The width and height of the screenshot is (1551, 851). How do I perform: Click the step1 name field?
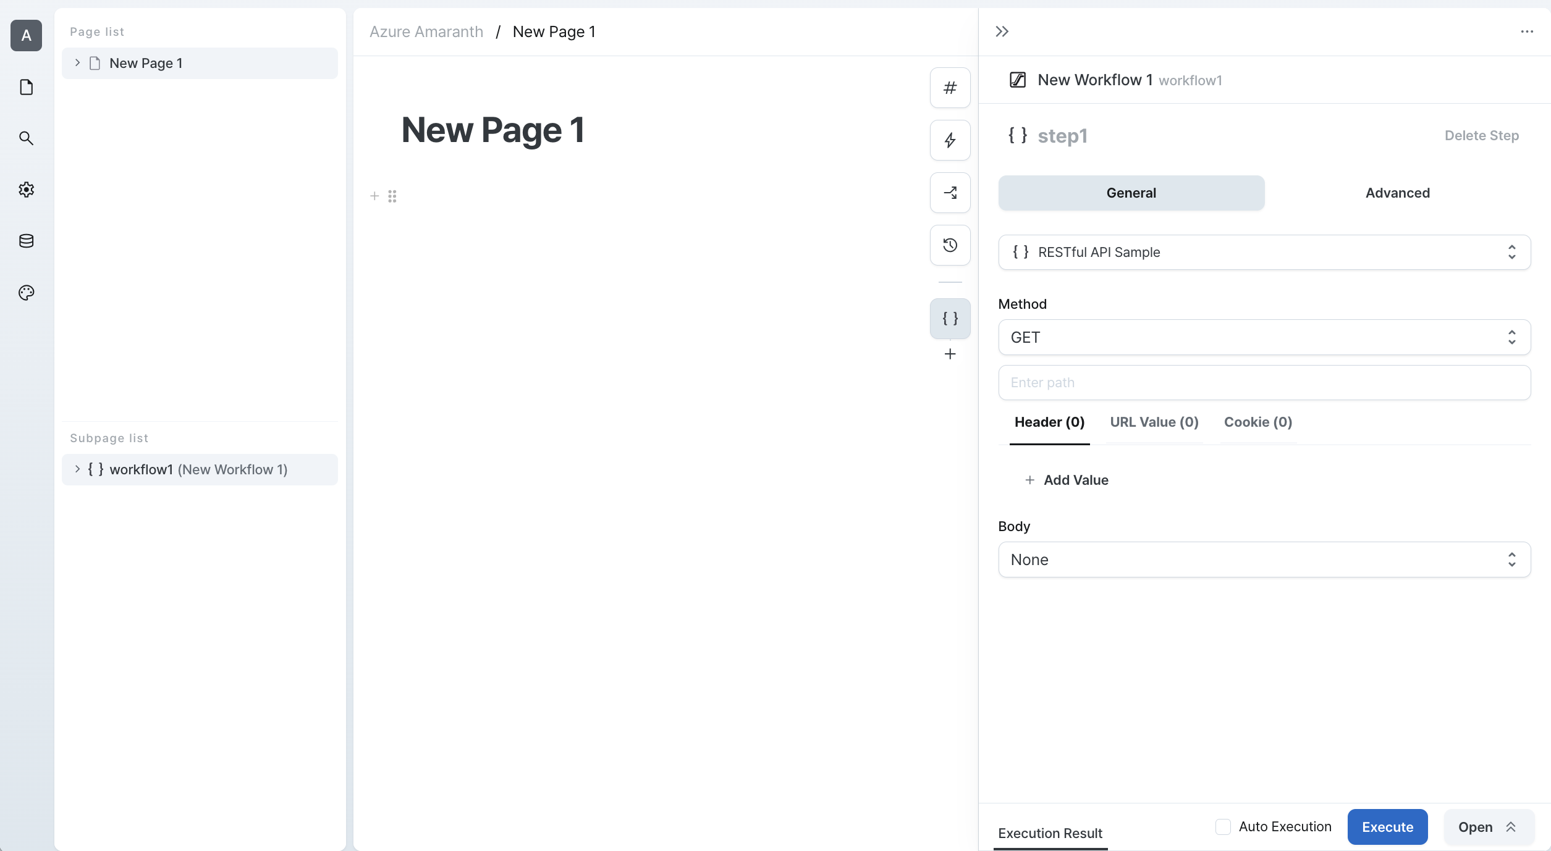(x=1062, y=136)
